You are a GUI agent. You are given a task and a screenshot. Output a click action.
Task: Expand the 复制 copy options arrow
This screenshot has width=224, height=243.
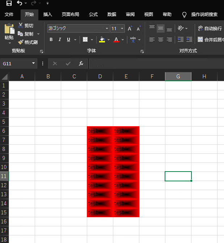point(38,34)
